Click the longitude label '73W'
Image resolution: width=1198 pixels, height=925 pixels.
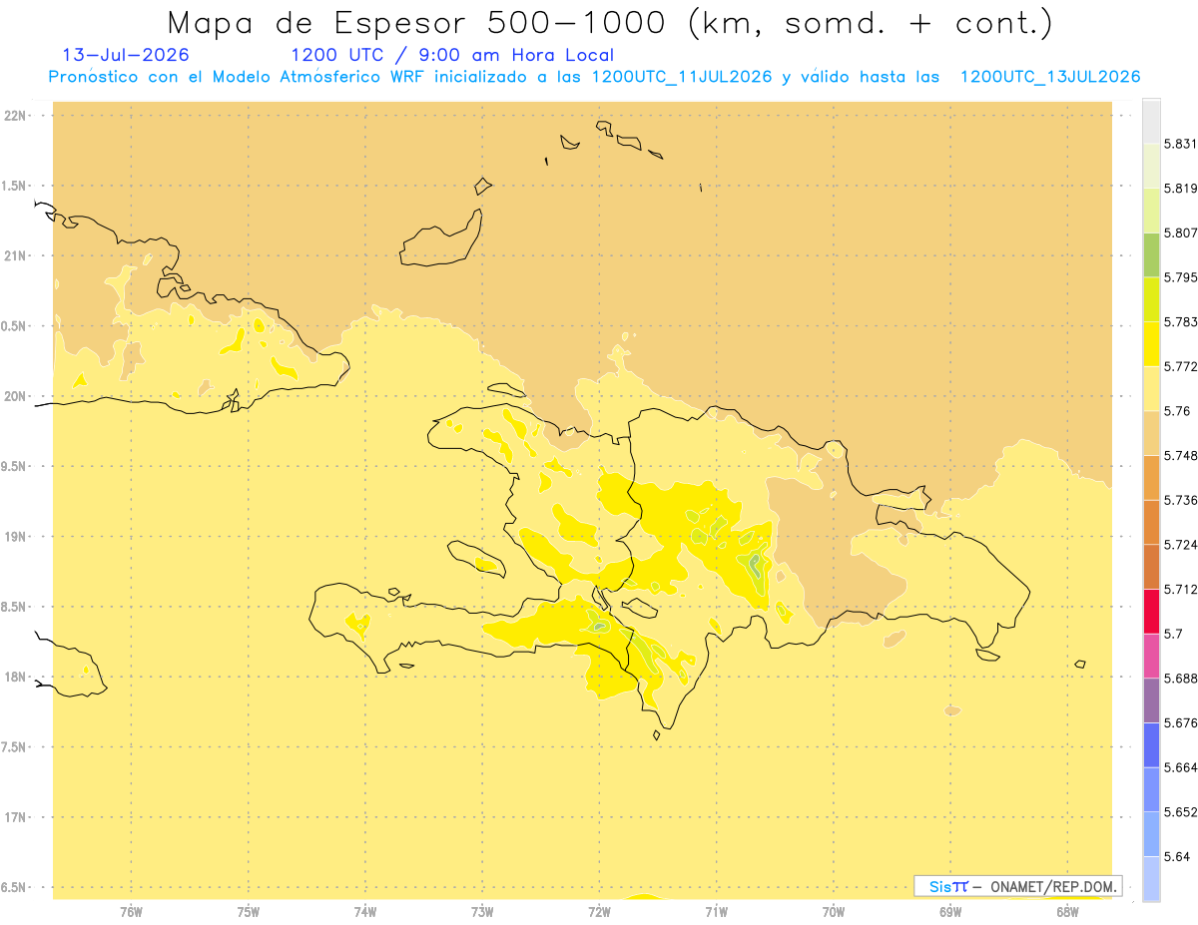click(x=482, y=912)
